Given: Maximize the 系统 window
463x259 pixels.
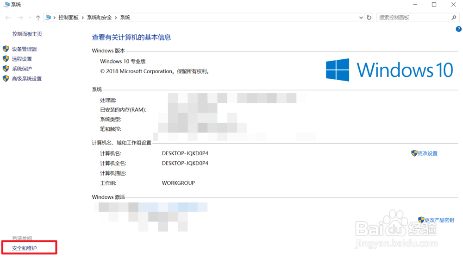Looking at the screenshot, I should tap(434, 5).
